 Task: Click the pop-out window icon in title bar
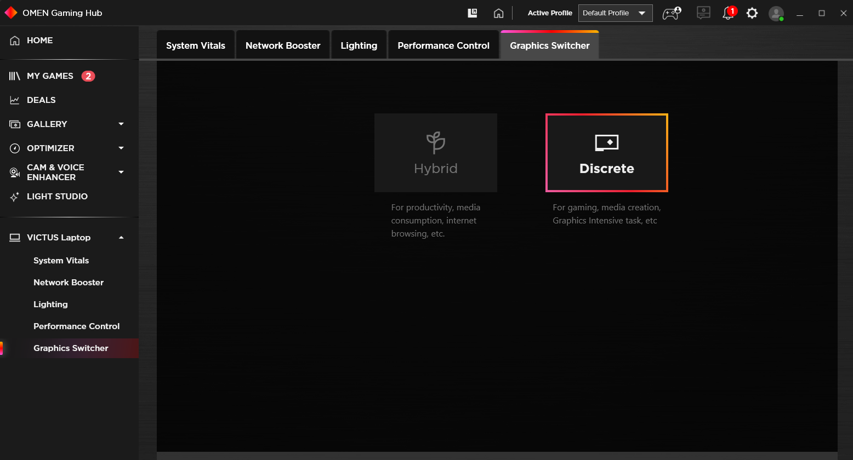point(473,13)
